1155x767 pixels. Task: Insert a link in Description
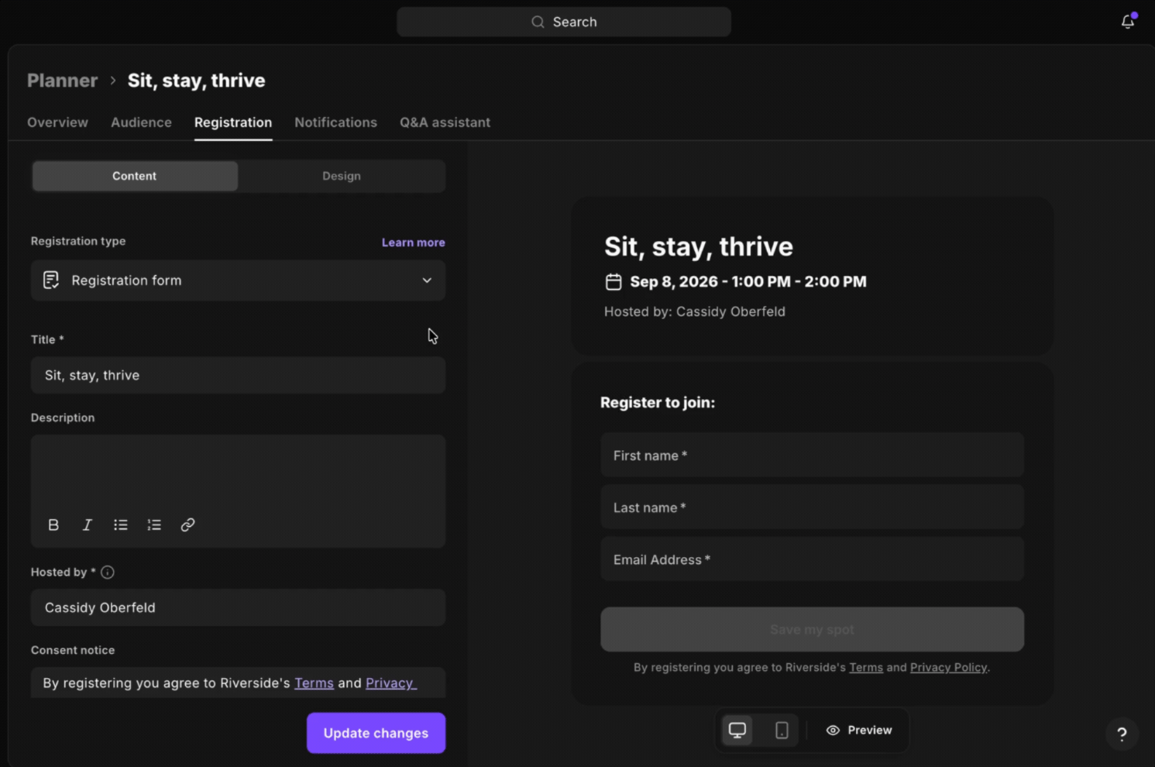pos(187,525)
